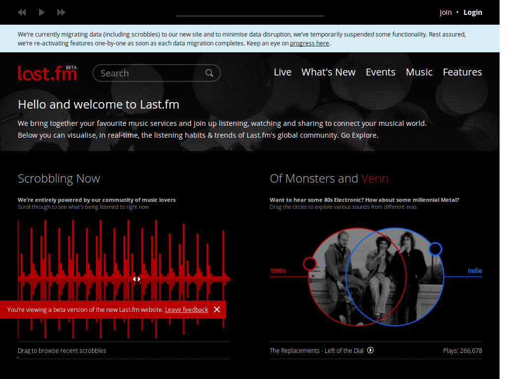The image size is (506, 379).
Task: Open the Live menu item
Action: (282, 72)
